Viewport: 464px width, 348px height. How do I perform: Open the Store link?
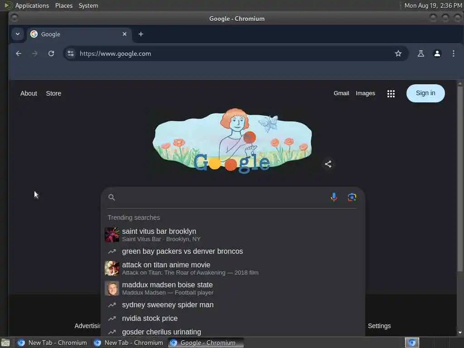53,93
